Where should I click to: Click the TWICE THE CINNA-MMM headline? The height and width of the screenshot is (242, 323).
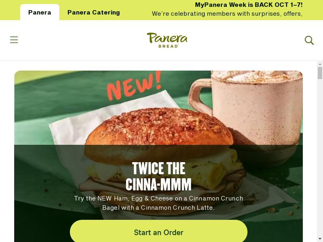(x=158, y=176)
